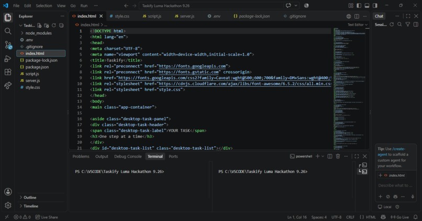The image size is (422, 221).
Task: Search chat sessions with magnifier icon
Action: tap(399, 25)
